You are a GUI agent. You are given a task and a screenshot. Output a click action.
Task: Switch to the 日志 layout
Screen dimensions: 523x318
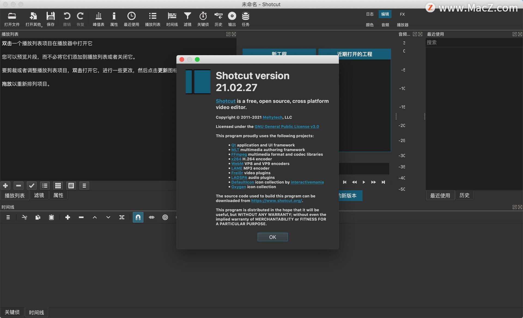370,14
